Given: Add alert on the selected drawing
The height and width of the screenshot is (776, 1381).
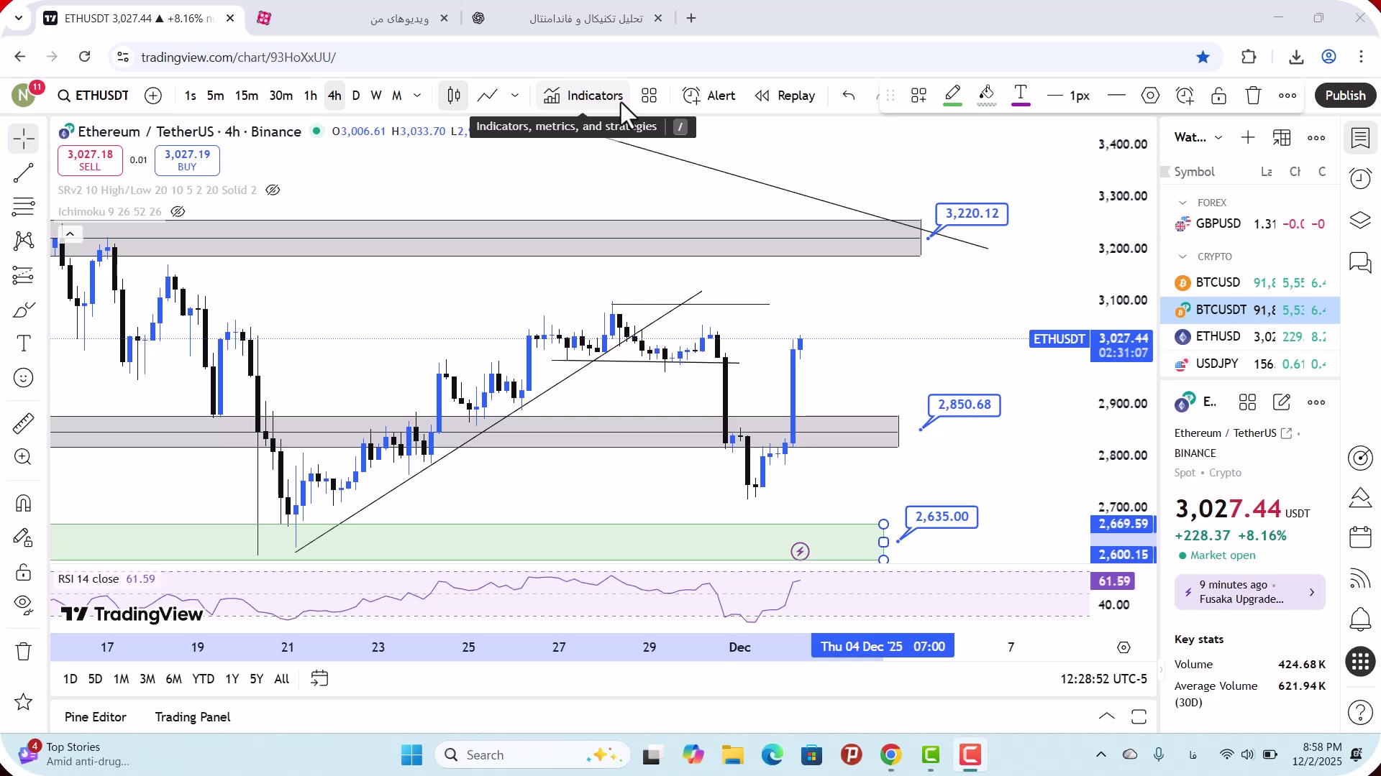Looking at the screenshot, I should 1185,96.
